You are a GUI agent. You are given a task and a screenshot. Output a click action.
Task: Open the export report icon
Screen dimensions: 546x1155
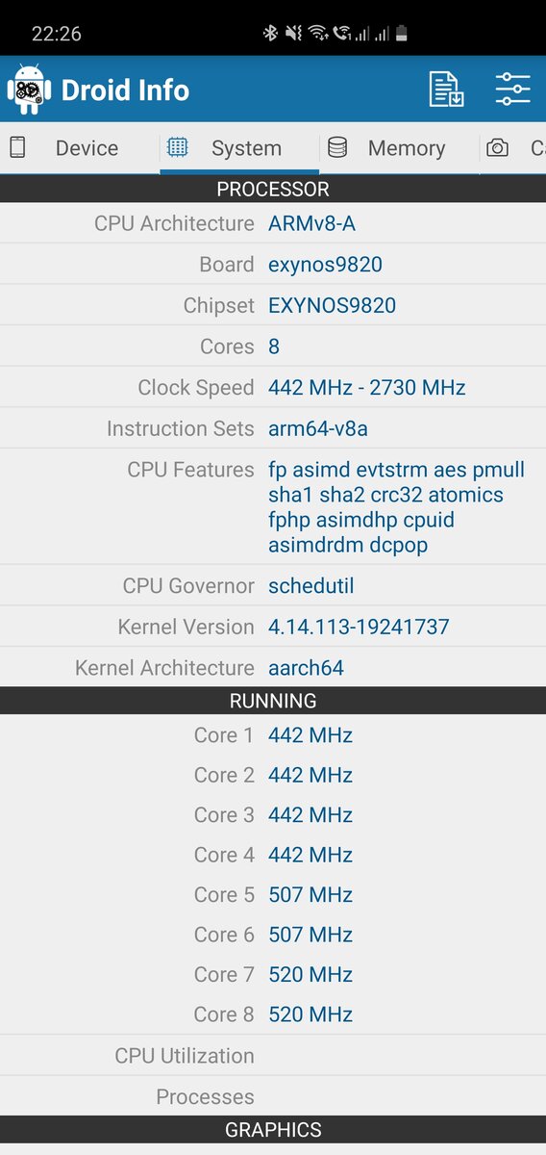pos(446,90)
